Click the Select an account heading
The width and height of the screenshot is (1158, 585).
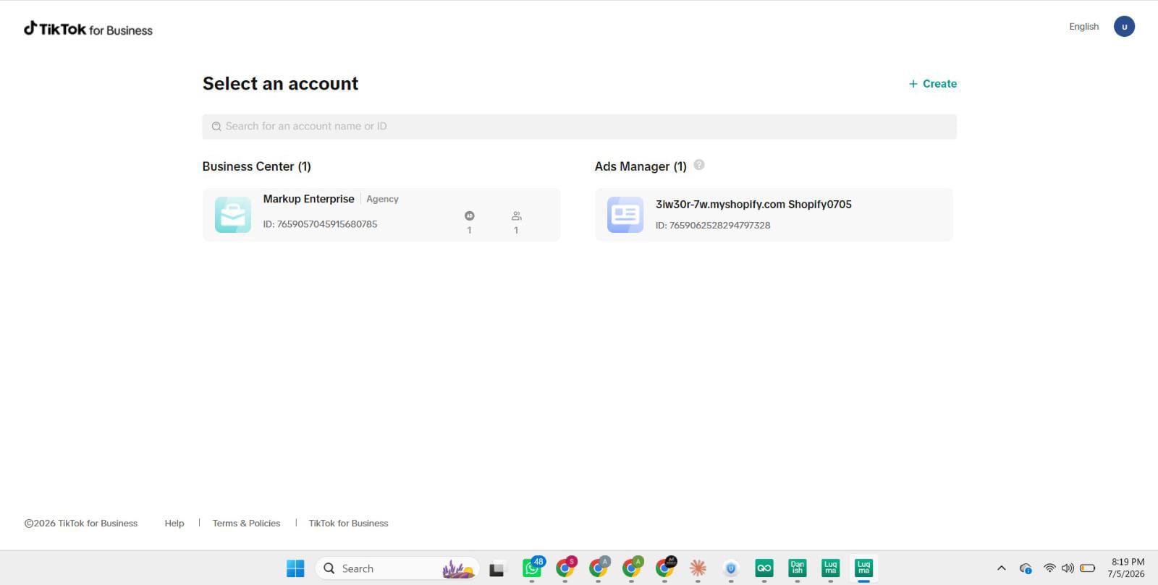coord(280,84)
